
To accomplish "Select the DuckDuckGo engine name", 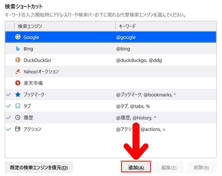I will tap(37, 60).
